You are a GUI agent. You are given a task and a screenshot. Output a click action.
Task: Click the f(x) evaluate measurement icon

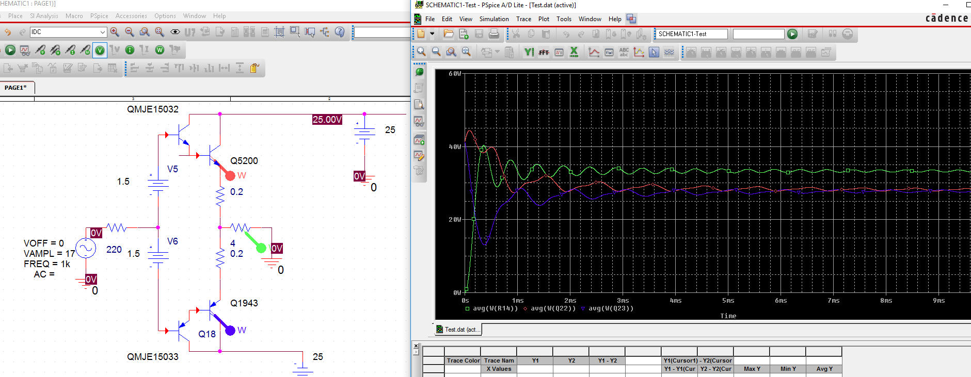pyautogui.click(x=609, y=52)
